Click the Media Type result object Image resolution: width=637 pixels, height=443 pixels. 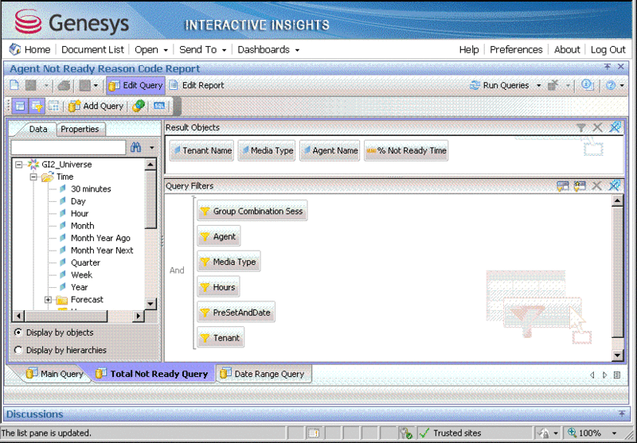click(267, 150)
